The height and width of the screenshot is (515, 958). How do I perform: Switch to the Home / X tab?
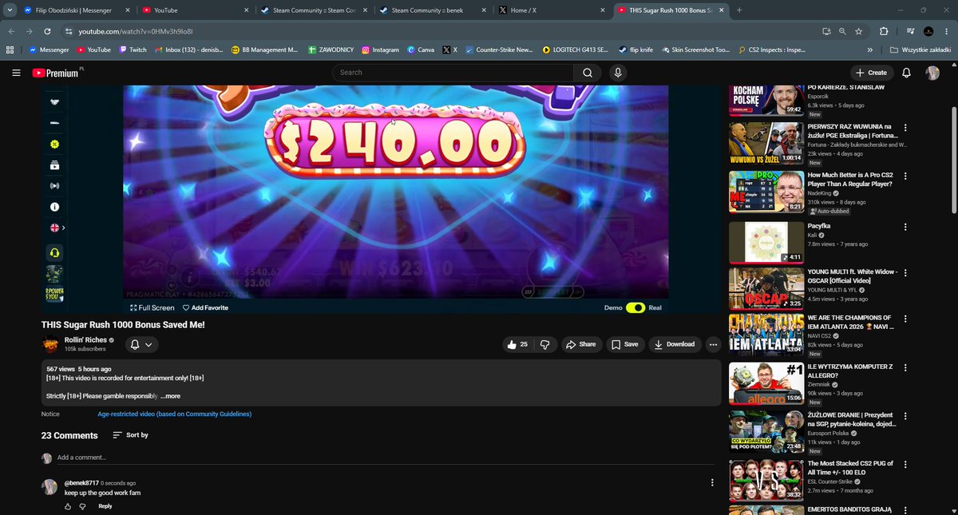click(551, 10)
